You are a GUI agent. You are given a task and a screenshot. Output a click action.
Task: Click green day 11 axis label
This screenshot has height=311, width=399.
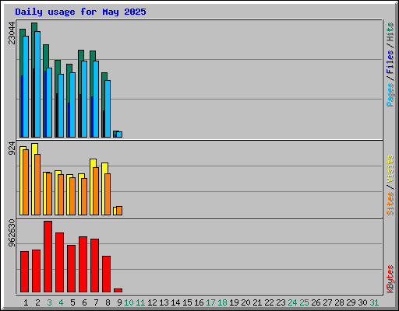pyautogui.click(x=140, y=302)
